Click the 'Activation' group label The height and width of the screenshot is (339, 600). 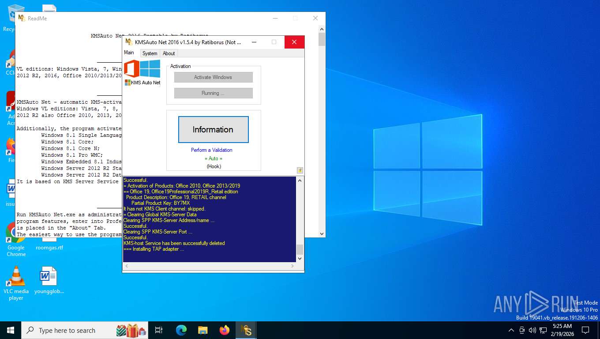coord(180,66)
